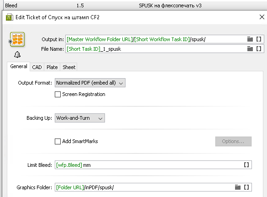Switch to the CAD tab

37,67
